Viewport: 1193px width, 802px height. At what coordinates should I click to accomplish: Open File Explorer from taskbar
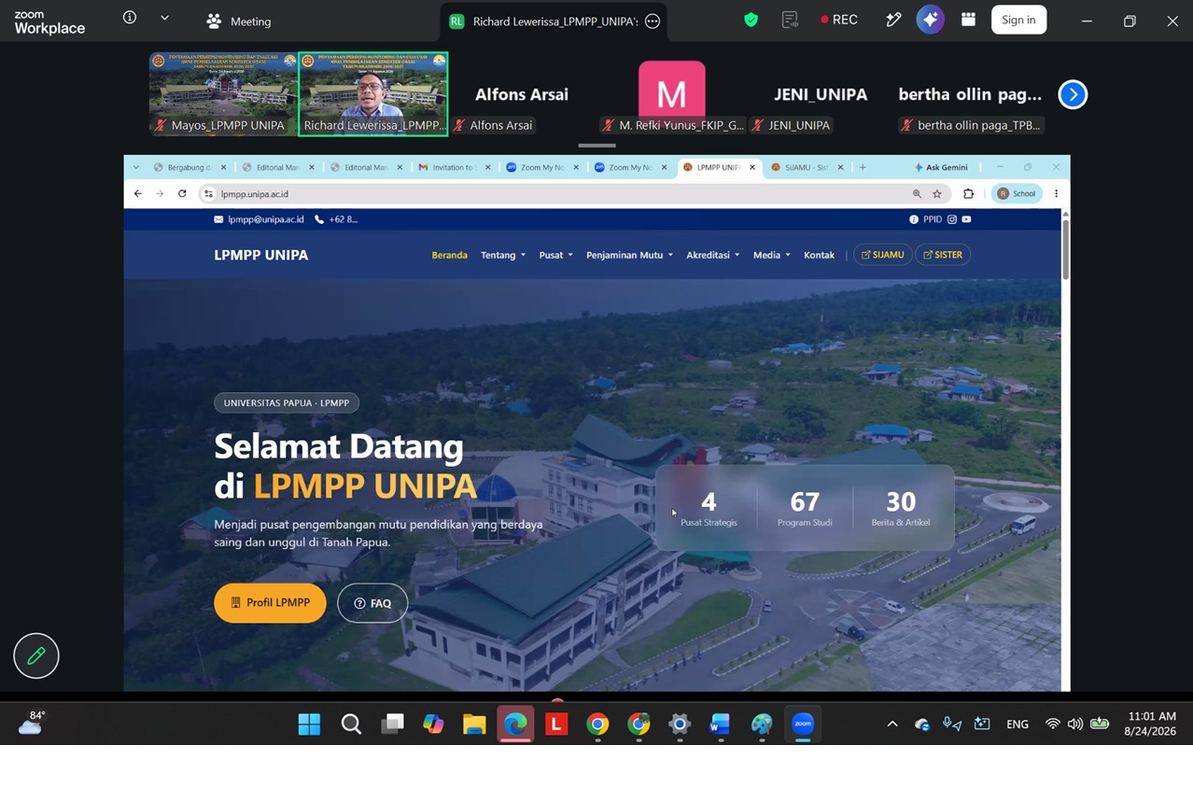click(474, 725)
